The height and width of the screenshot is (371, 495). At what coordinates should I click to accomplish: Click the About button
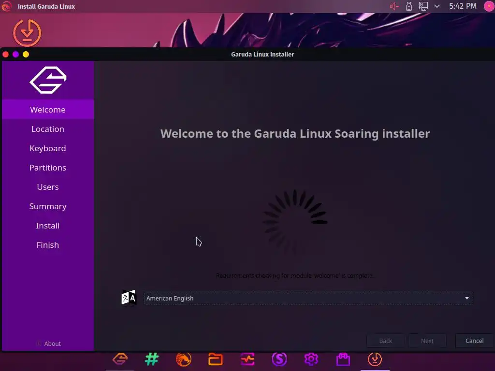point(48,343)
